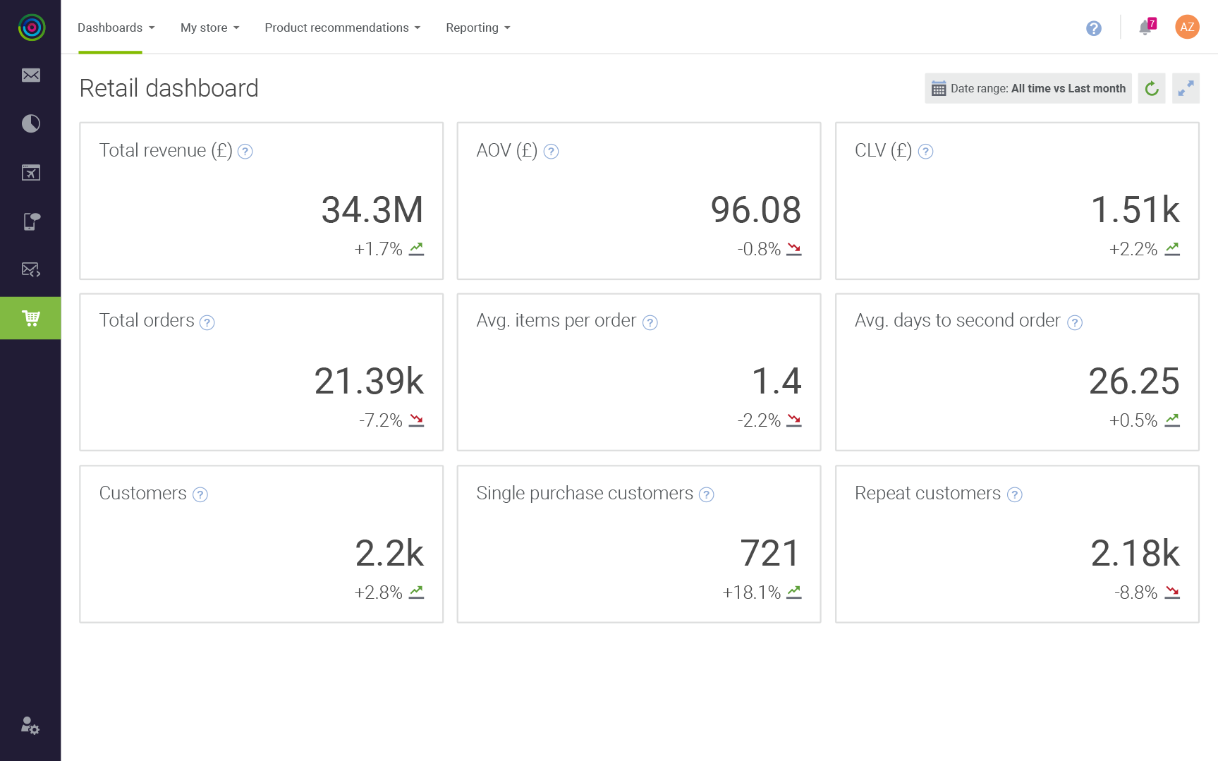This screenshot has width=1218, height=761.
Task: Open the transactional email icon in sidebar
Action: (x=30, y=269)
